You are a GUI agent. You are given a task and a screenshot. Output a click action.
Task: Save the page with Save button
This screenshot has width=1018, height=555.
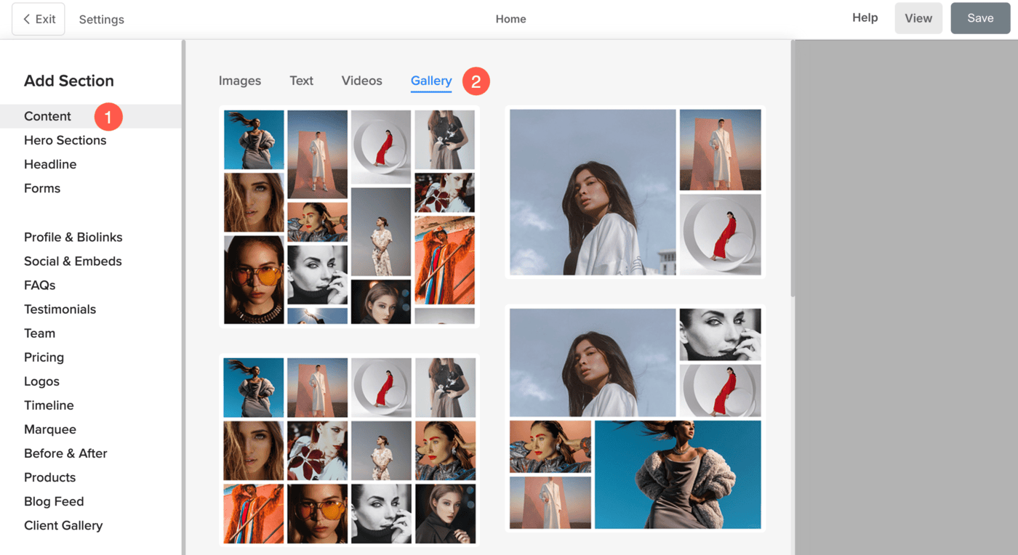980,19
